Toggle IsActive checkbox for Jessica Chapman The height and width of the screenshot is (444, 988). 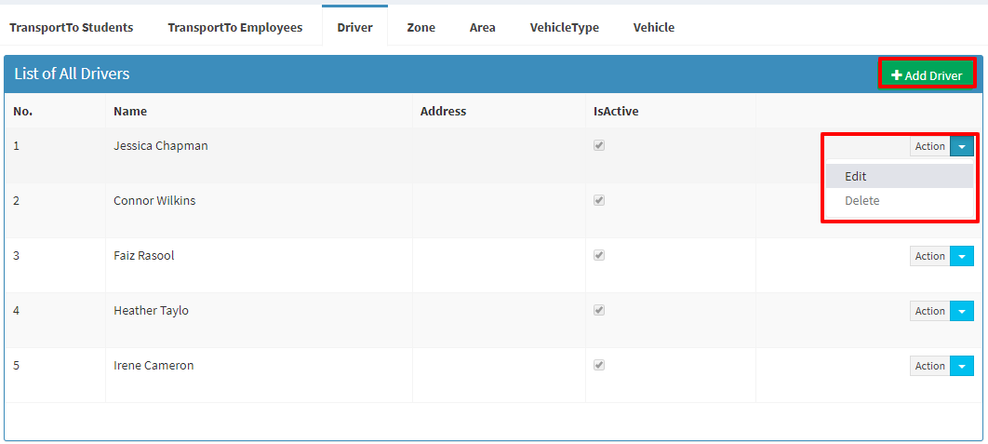[x=599, y=146]
